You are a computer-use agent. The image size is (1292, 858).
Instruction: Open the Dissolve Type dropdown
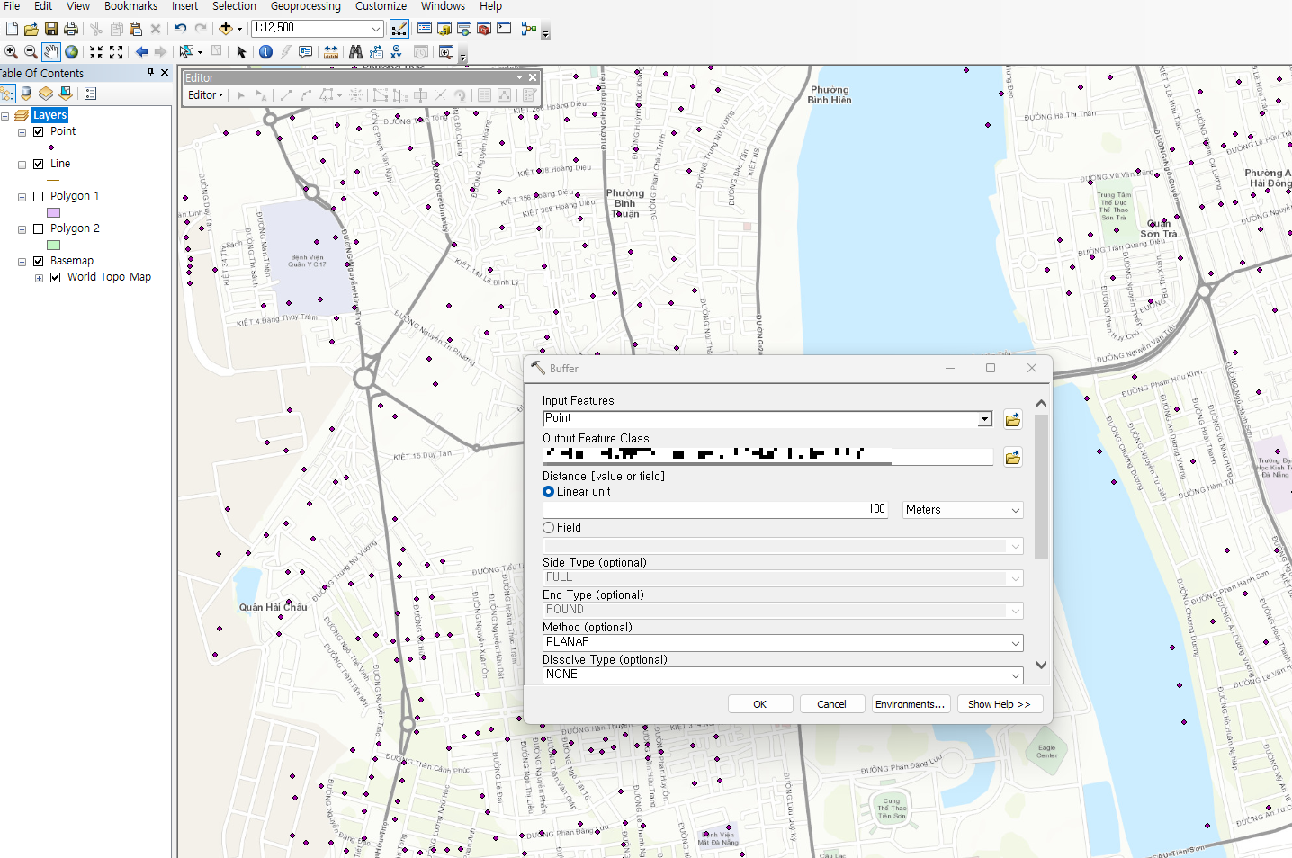782,675
